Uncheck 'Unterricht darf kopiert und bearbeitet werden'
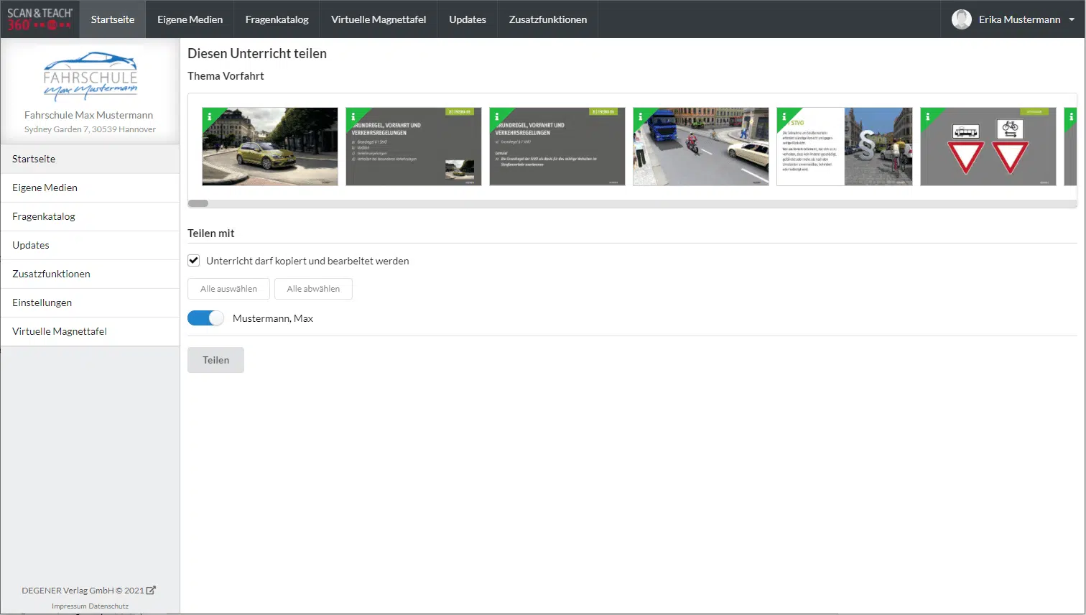Screen dimensions: 1086x615 (194, 261)
